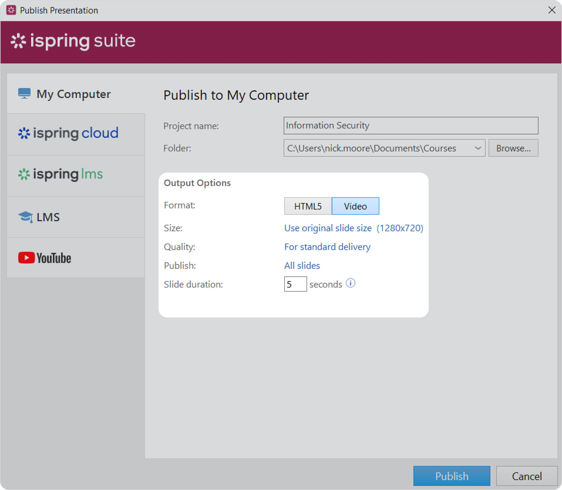Click the iSpring Suite banner logo
Image resolution: width=562 pixels, height=490 pixels.
coord(73,41)
